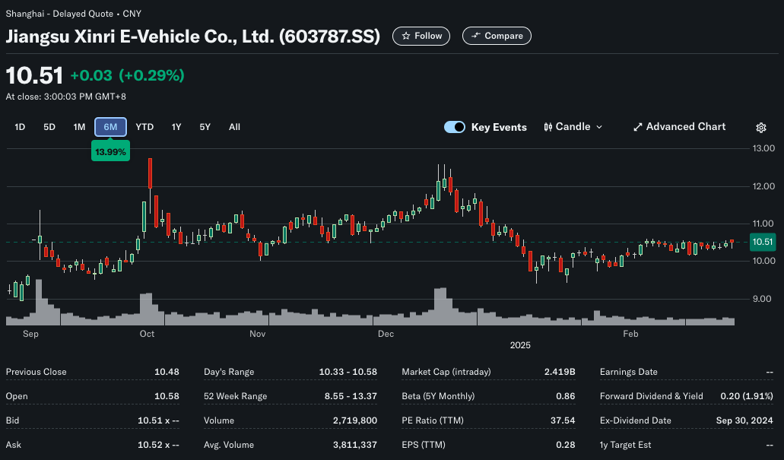Click the Beta (5Y Monthly) label
This screenshot has height=460, width=784.
click(x=439, y=396)
